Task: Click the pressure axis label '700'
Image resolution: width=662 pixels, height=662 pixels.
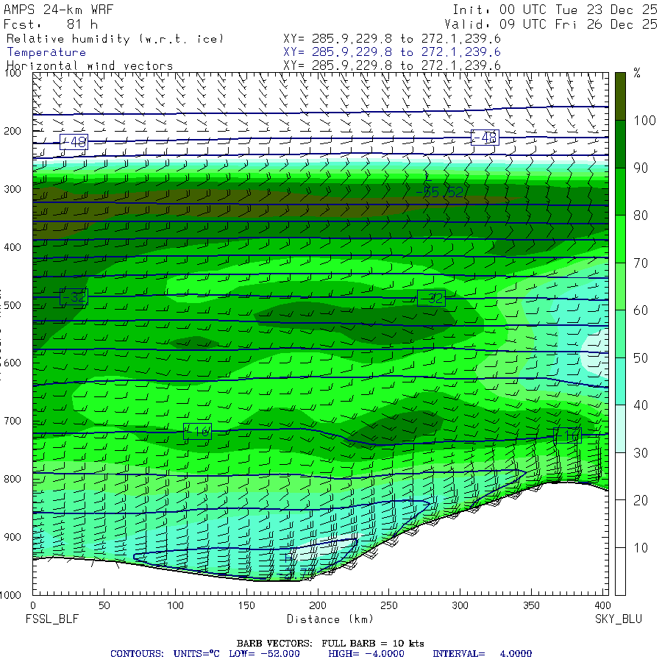Action: pos(13,421)
